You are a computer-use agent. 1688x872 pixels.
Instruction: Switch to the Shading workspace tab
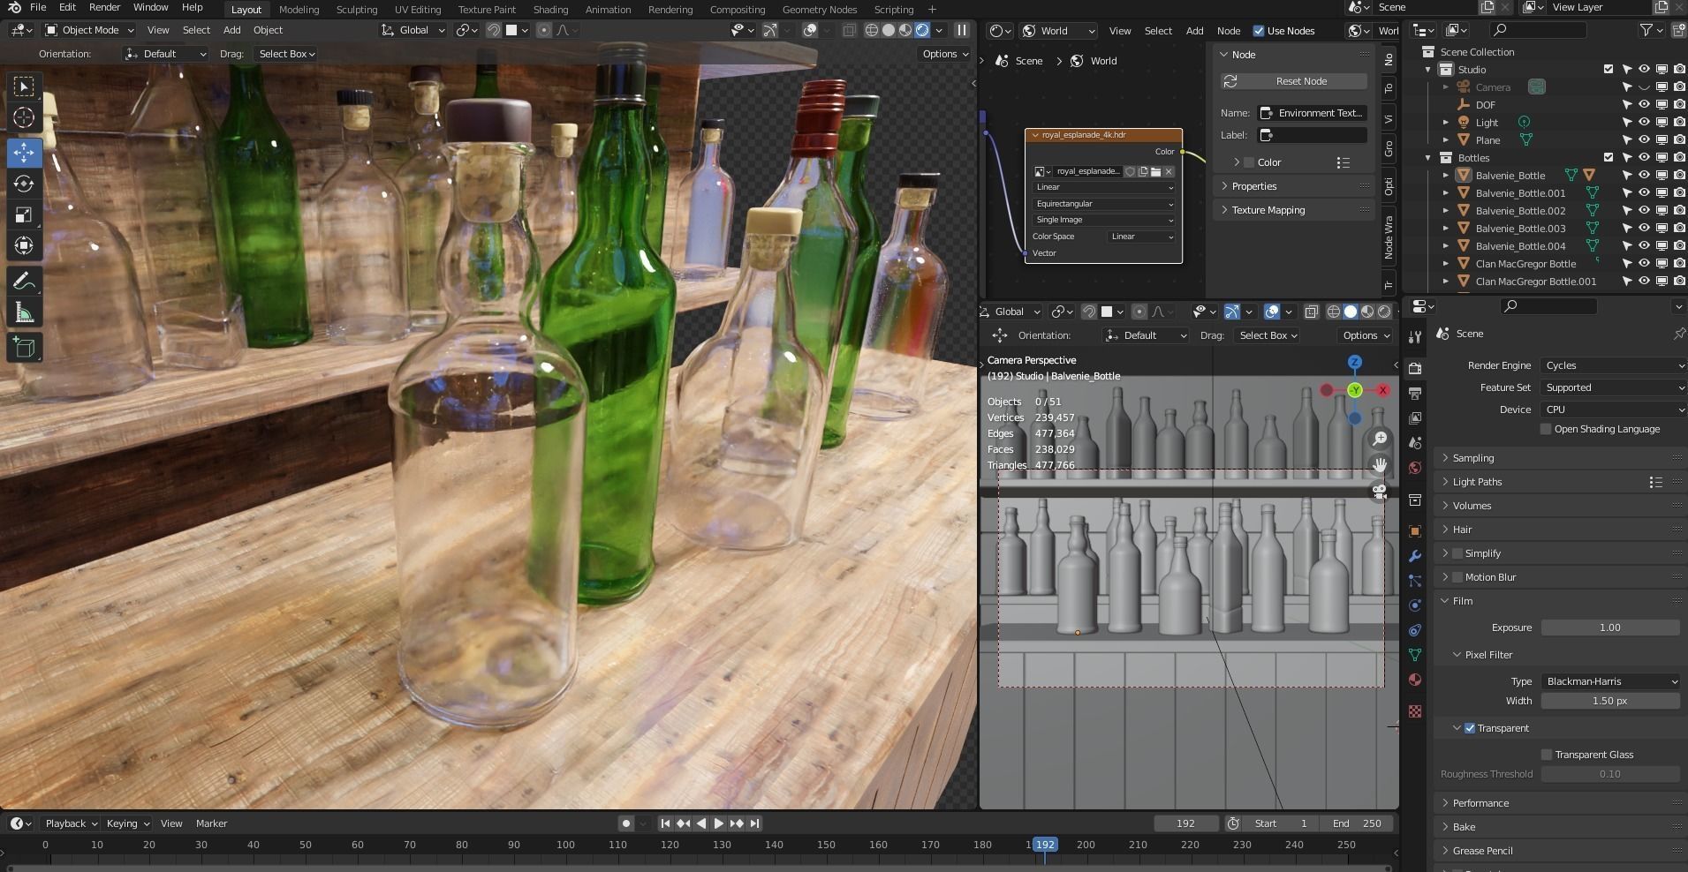pyautogui.click(x=550, y=9)
